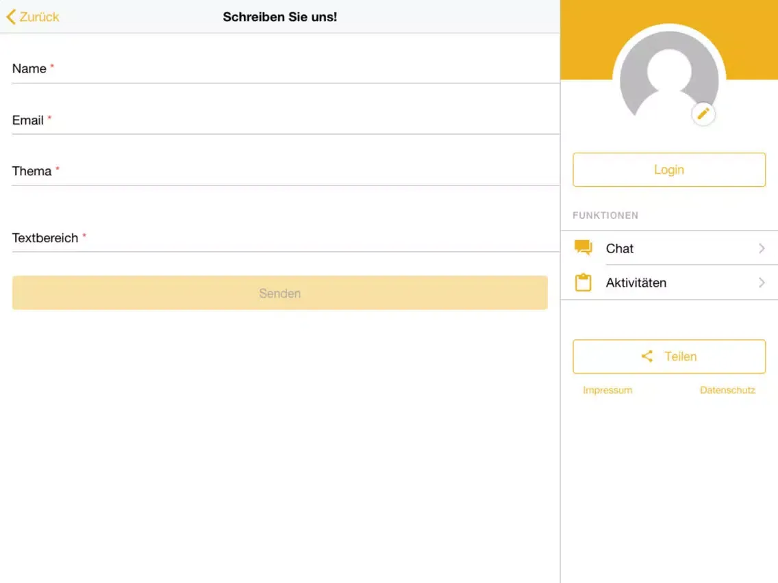Open the Chat menu entry

tap(620, 248)
